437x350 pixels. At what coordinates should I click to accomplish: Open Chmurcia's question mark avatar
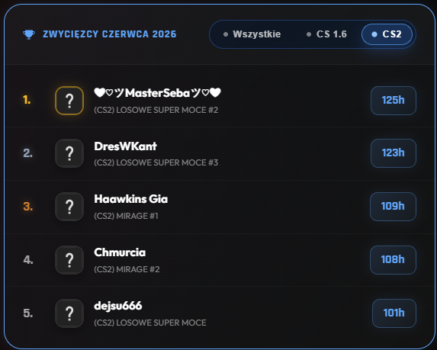tap(69, 260)
